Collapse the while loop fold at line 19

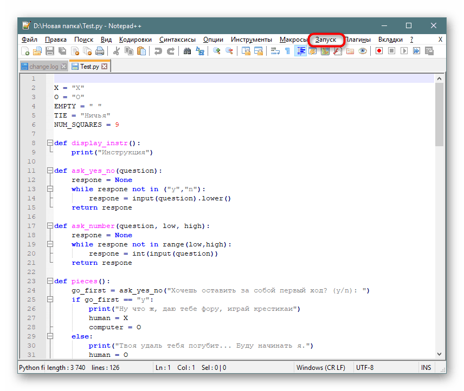50,244
